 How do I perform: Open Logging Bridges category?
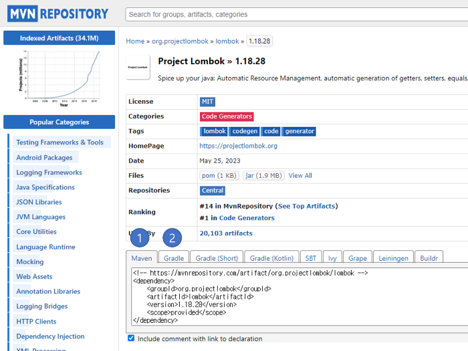coord(42,306)
